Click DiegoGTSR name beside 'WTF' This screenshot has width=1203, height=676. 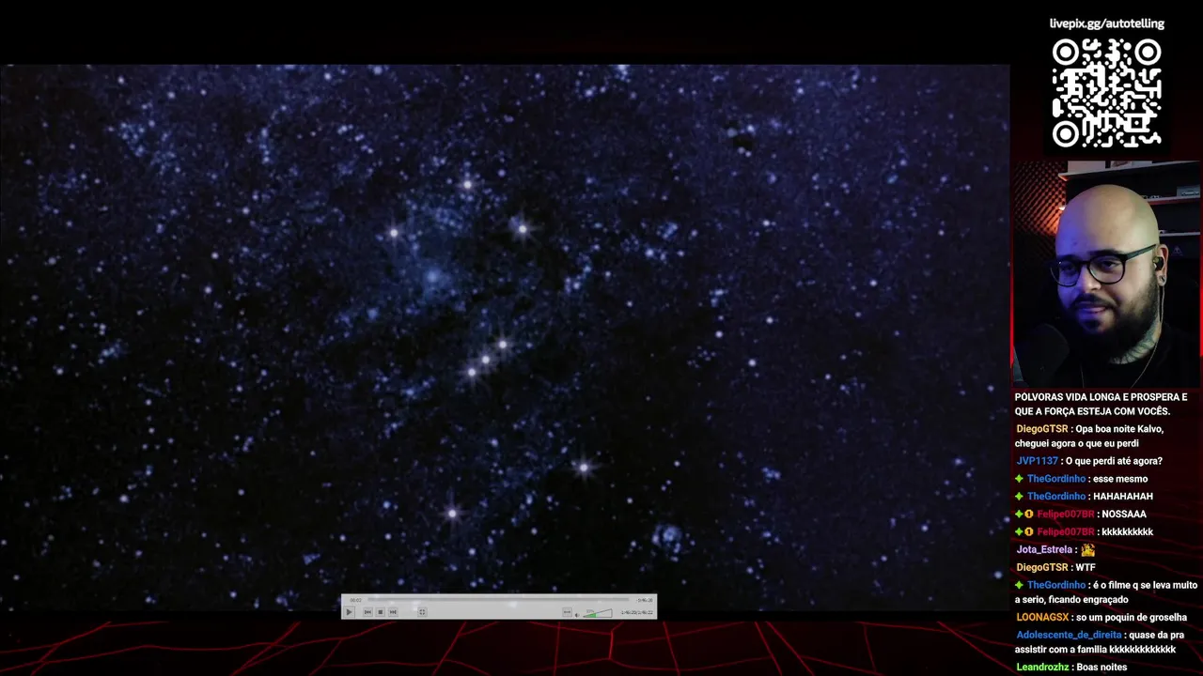(1041, 568)
